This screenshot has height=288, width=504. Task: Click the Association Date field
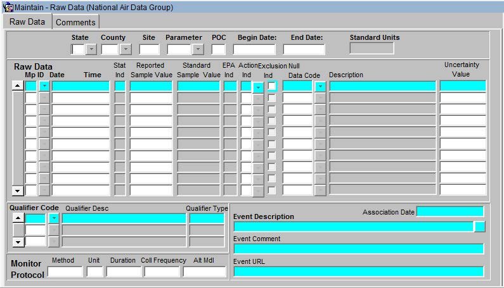click(450, 211)
